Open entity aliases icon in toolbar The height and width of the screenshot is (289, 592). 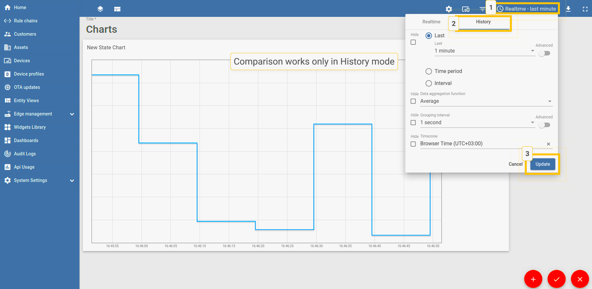tap(466, 9)
